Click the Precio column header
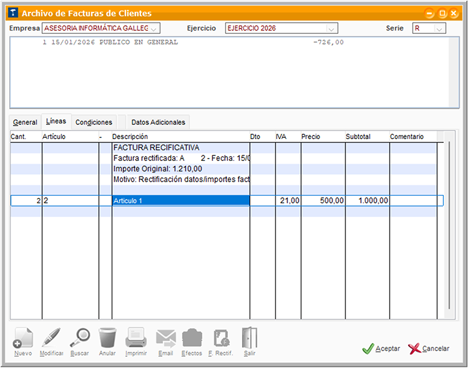 pyautogui.click(x=323, y=137)
